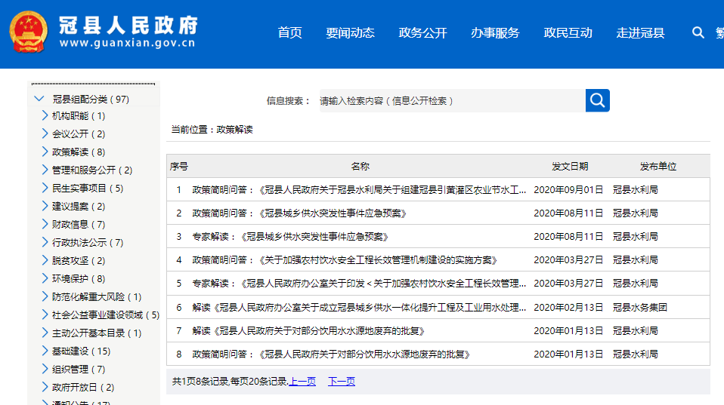Open 解读 关于对部分饮用水水源地废弃的批复 article
The height and width of the screenshot is (405, 724).
(308, 330)
